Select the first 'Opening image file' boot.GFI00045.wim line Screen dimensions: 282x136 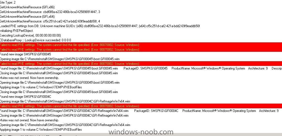pos(141,59)
